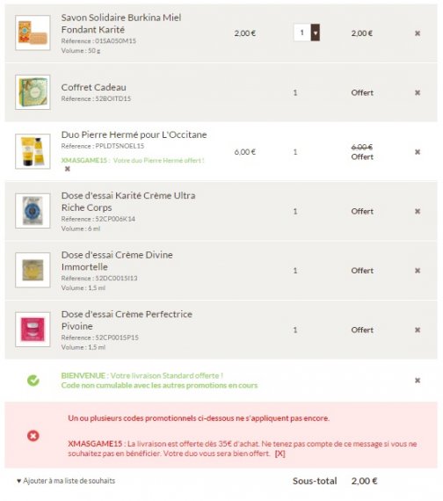Image resolution: width=443 pixels, height=501 pixels.
Task: Remove Coffret Cadeau from cart
Action: coord(418,92)
